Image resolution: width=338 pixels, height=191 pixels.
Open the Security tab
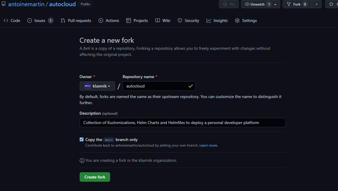[x=188, y=20]
